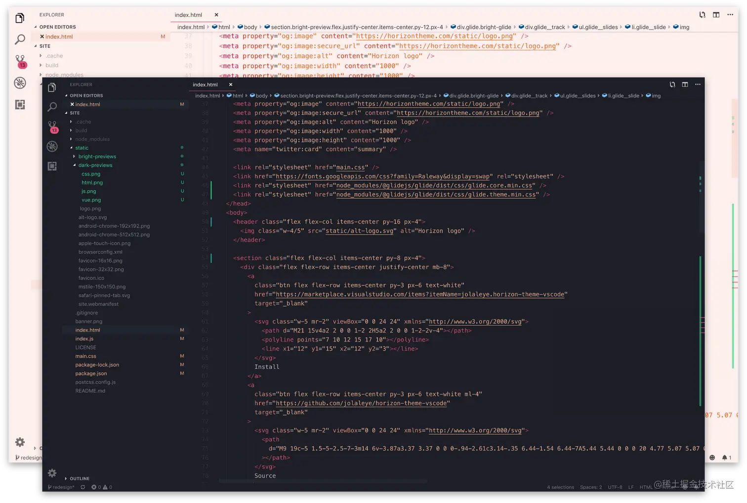The height and width of the screenshot is (503, 747).
Task: Select index.html tab in light window
Action: 188,15
